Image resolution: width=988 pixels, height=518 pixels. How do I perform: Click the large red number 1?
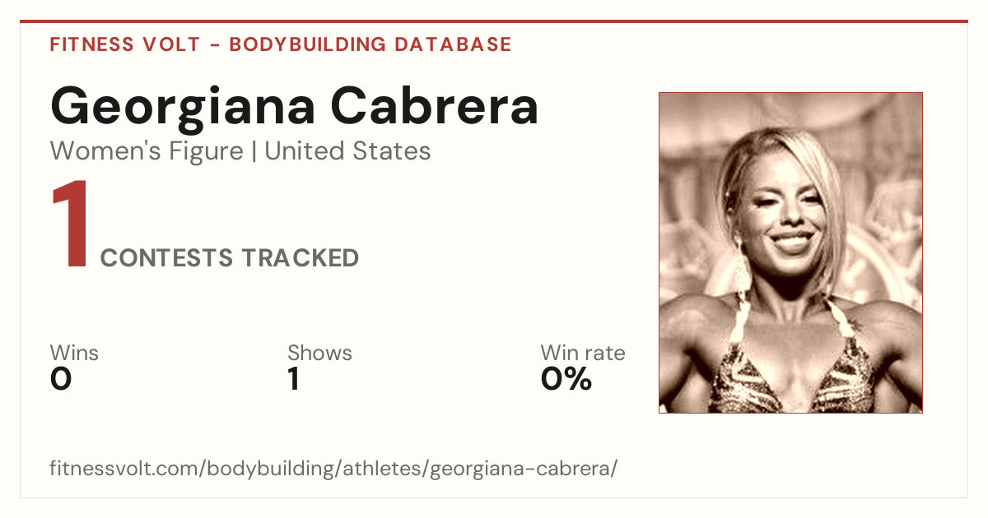(x=70, y=225)
